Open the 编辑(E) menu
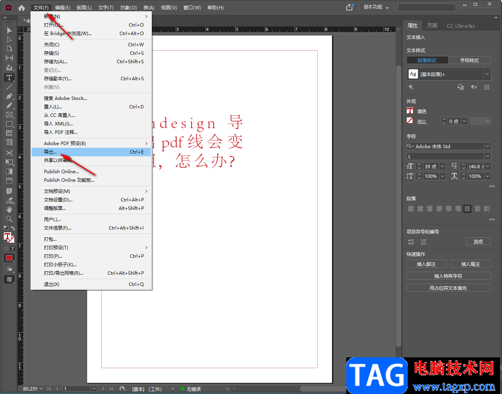Image resolution: width=502 pixels, height=394 pixels. (x=62, y=8)
